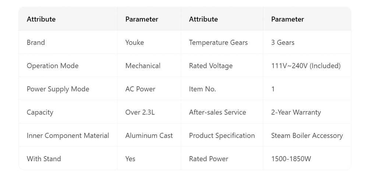
Task: Select the 2-Year Warranty cell
Action: (x=296, y=112)
